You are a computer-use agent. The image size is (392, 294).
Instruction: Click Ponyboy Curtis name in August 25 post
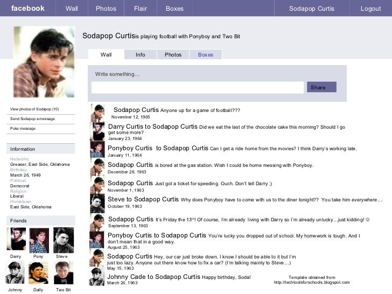coord(130,235)
